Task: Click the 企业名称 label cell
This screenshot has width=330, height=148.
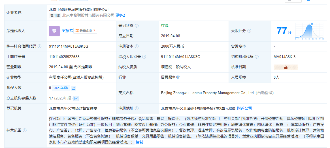Action: coord(26,12)
